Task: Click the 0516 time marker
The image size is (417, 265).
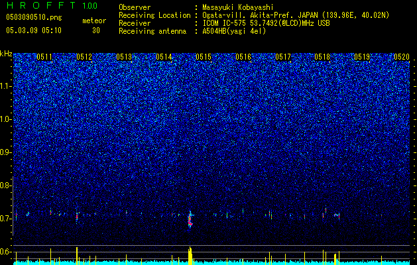Action: tap(243, 57)
